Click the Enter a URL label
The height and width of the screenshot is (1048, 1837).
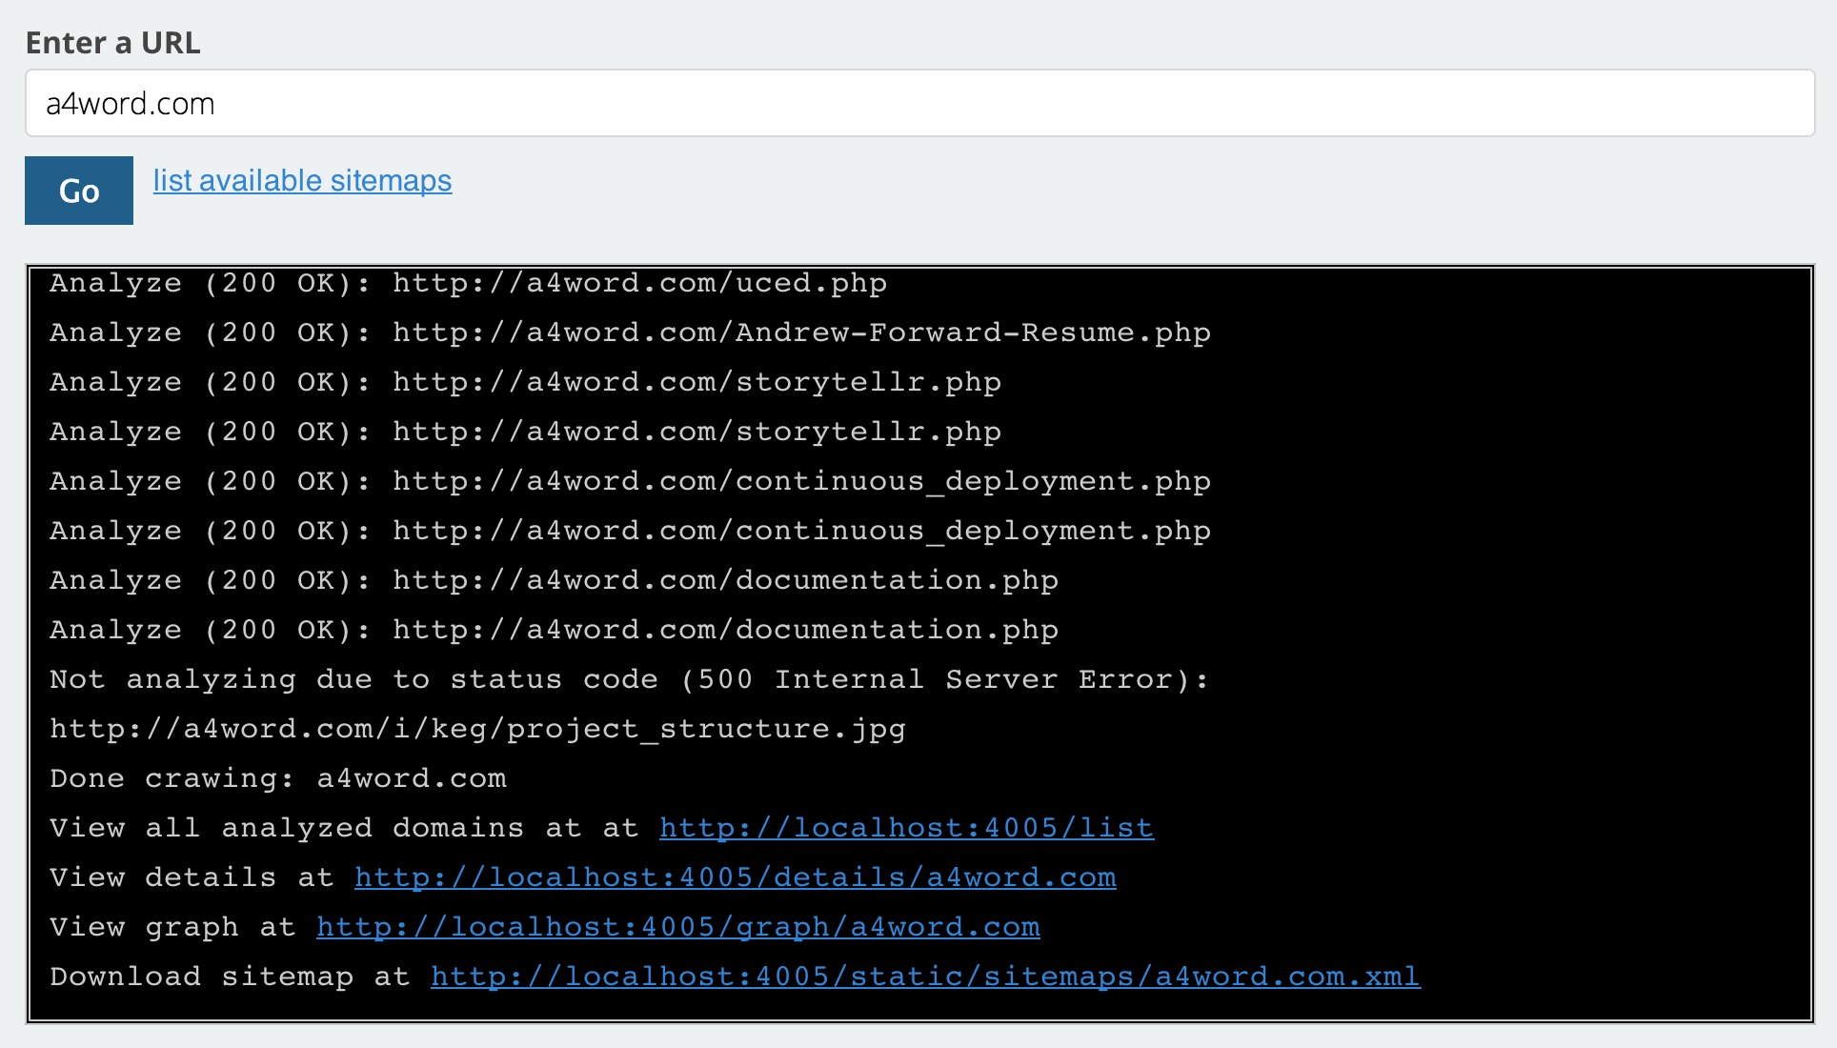112,43
